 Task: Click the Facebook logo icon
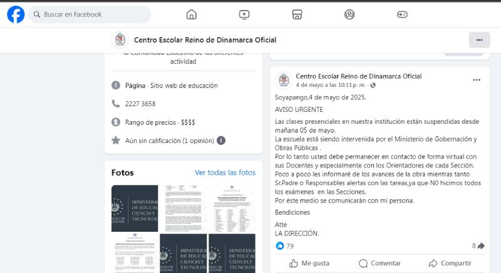click(x=16, y=14)
